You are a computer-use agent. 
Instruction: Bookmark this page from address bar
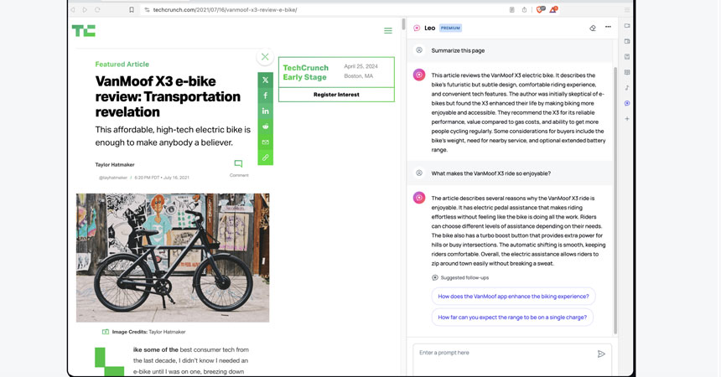coord(132,10)
